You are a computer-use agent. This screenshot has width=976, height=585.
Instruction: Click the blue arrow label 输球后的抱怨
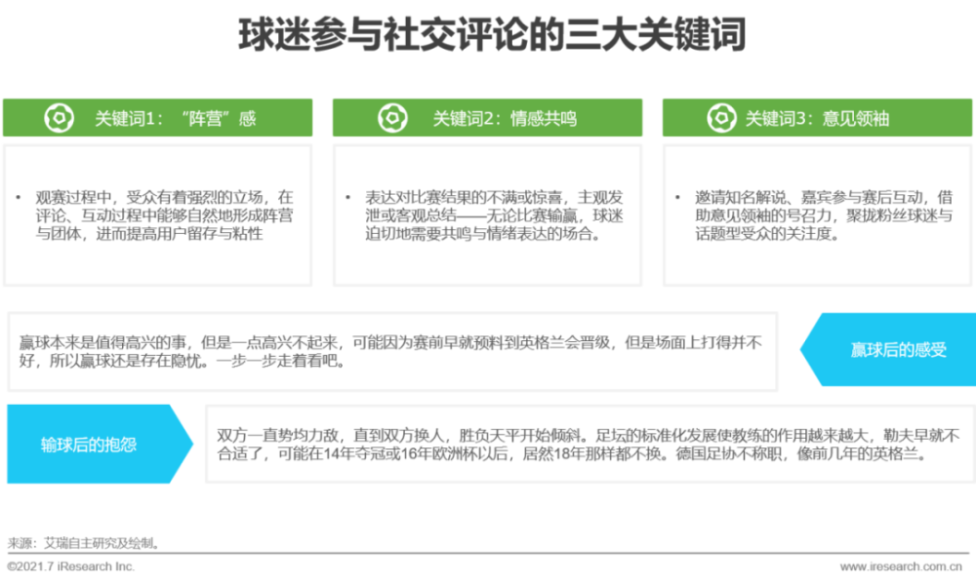coord(100,444)
